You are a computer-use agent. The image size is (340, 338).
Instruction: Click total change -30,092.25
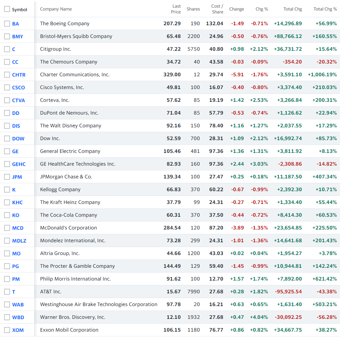coord(288,317)
